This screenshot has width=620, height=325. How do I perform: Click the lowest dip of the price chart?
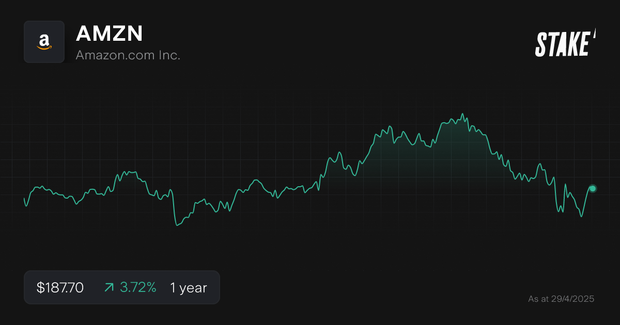point(177,225)
